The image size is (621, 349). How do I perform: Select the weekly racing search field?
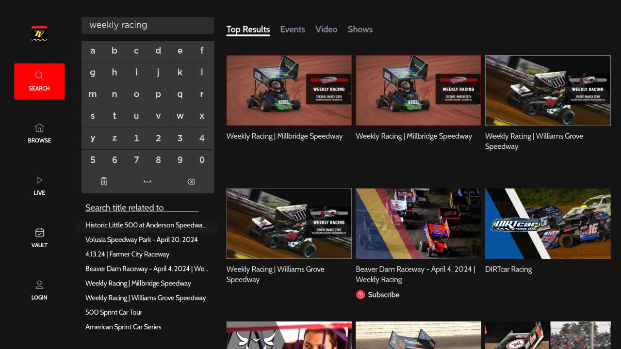(148, 25)
